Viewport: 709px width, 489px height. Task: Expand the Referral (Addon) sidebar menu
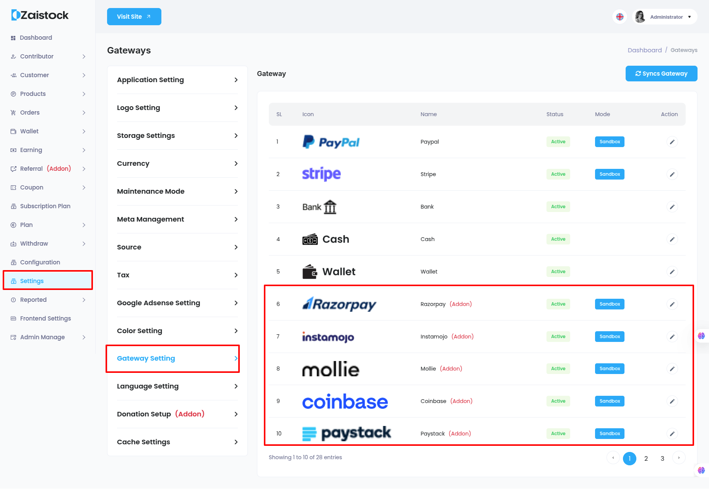(x=48, y=169)
